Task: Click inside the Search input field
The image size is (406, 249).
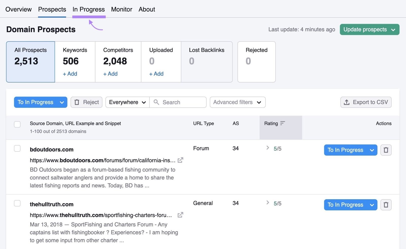Action: pyautogui.click(x=178, y=102)
